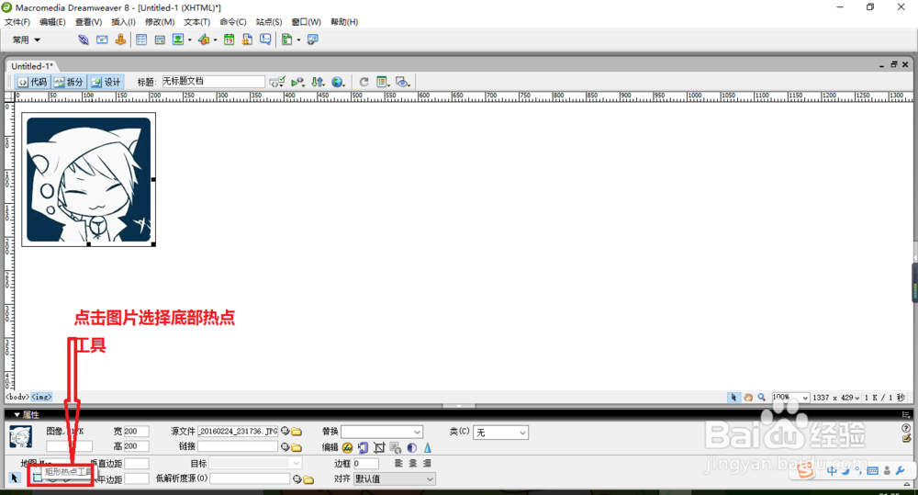Open the window size 1337 x 429 dropdown
918x495 pixels.
click(836, 398)
